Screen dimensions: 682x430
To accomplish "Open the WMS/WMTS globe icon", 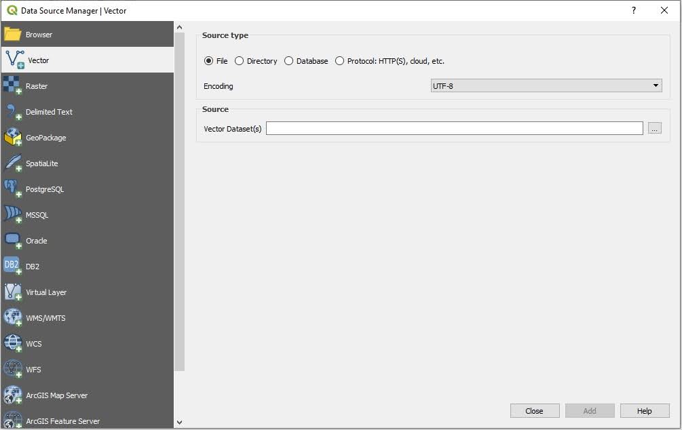I will pos(13,318).
